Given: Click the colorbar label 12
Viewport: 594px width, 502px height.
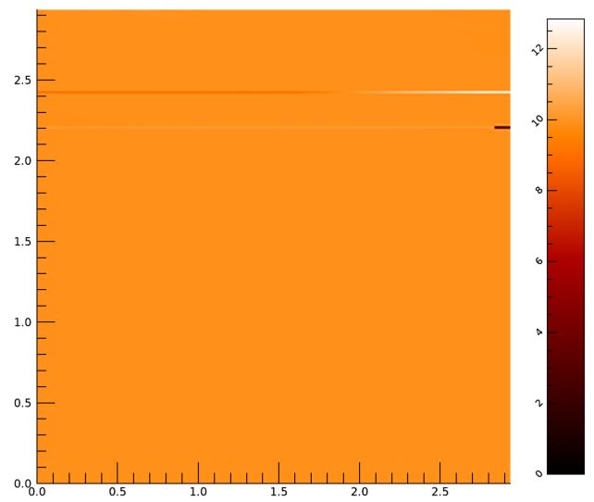Looking at the screenshot, I should (538, 50).
